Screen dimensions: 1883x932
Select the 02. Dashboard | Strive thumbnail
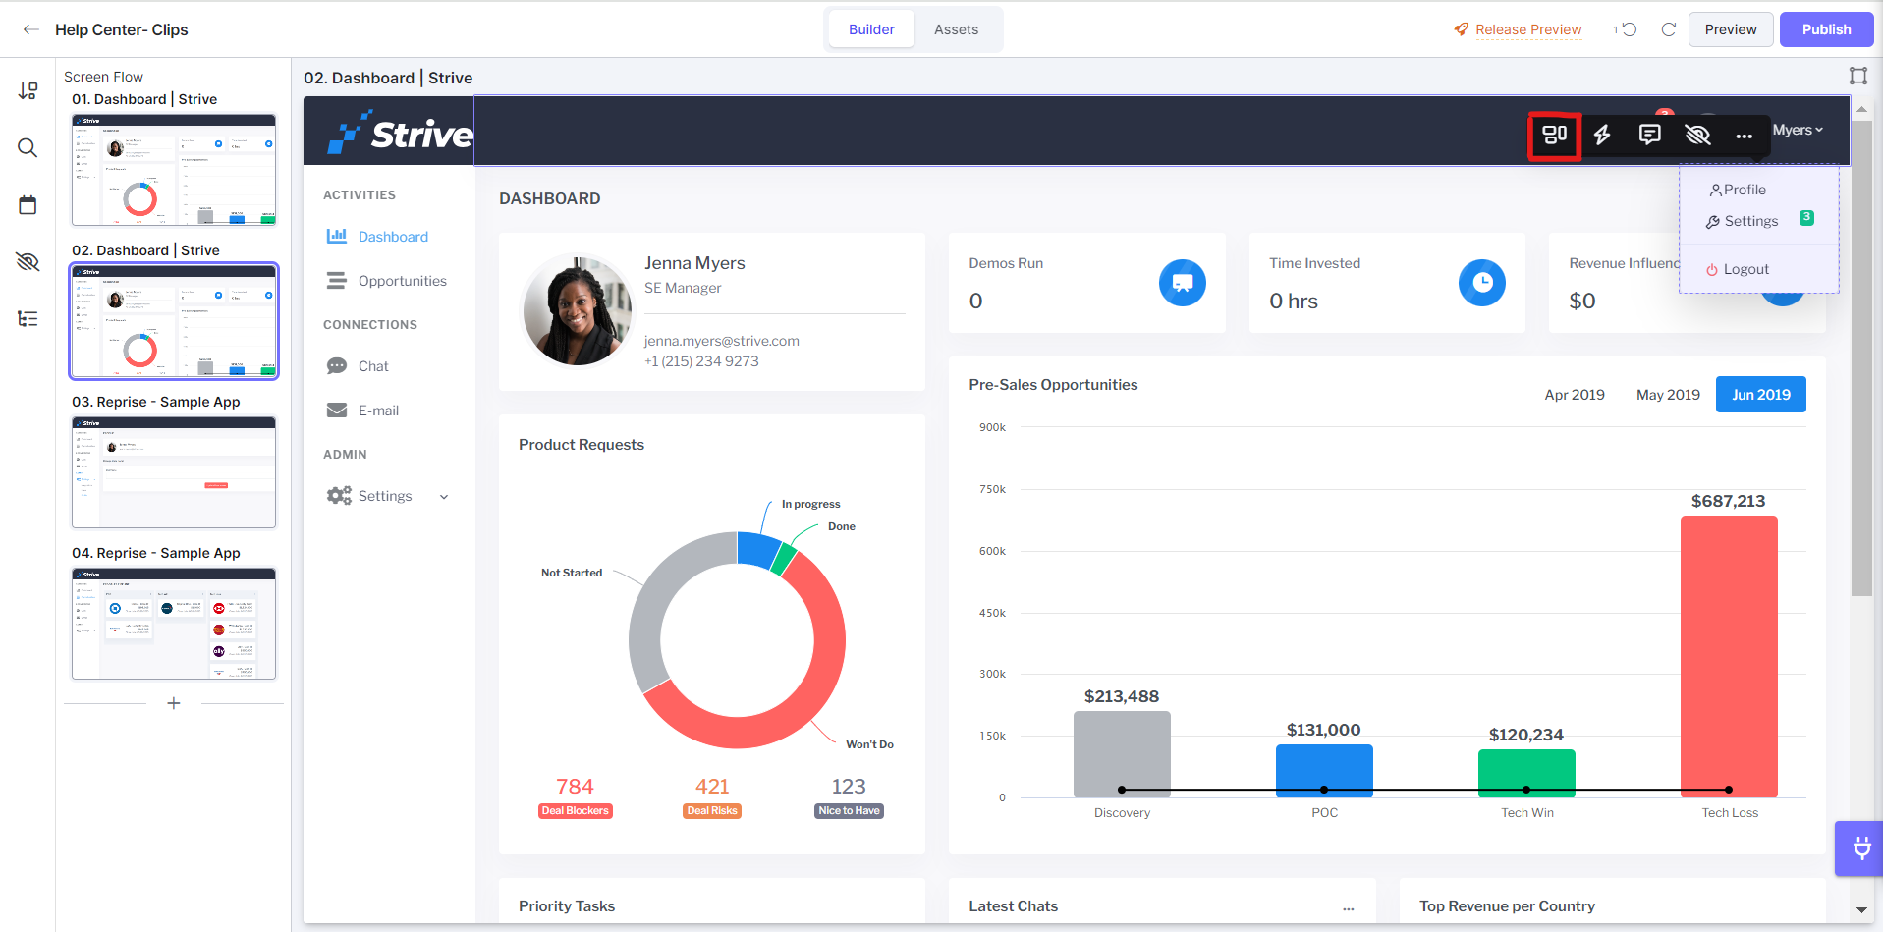point(174,321)
